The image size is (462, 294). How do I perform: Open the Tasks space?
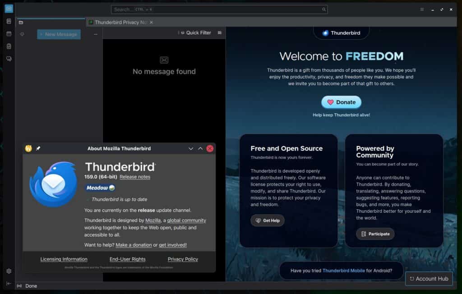point(9,46)
